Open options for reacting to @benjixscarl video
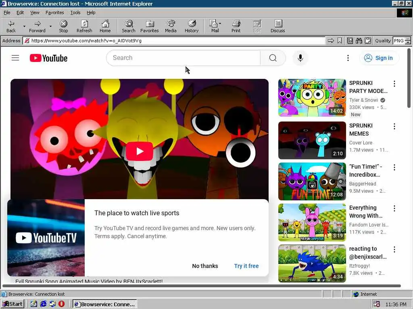 coord(394,249)
